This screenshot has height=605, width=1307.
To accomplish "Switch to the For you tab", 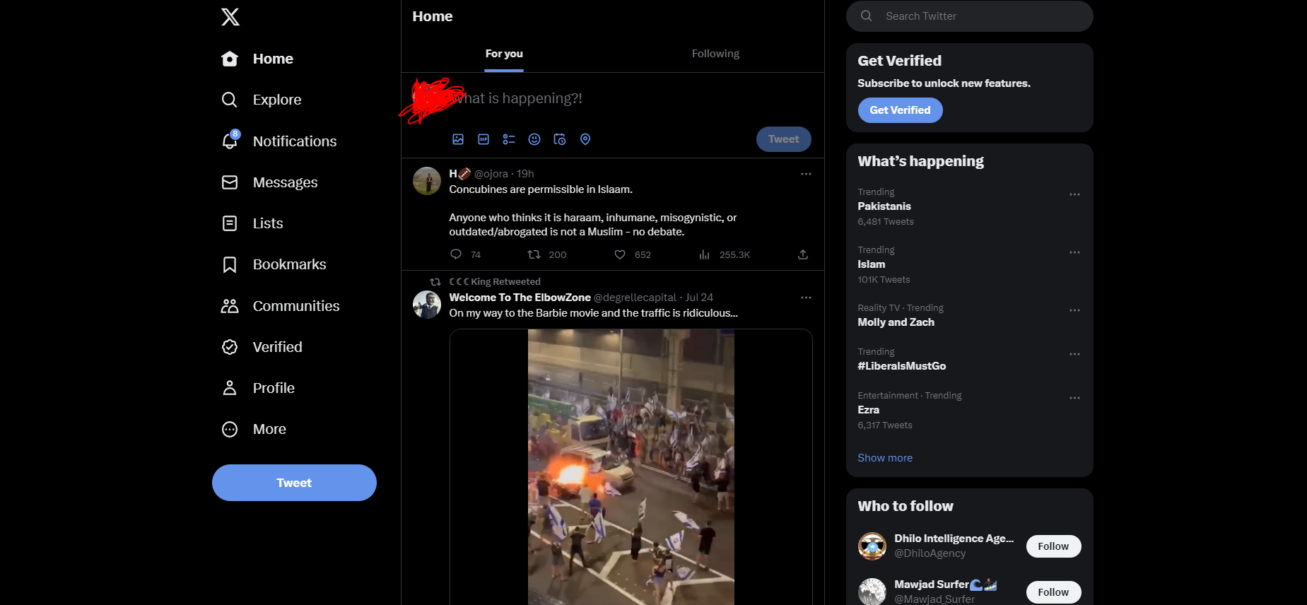I will [x=504, y=54].
